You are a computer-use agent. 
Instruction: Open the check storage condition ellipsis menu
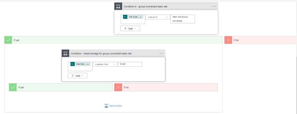tap(162, 54)
